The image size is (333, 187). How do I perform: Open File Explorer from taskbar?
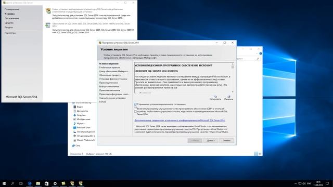[38, 183]
